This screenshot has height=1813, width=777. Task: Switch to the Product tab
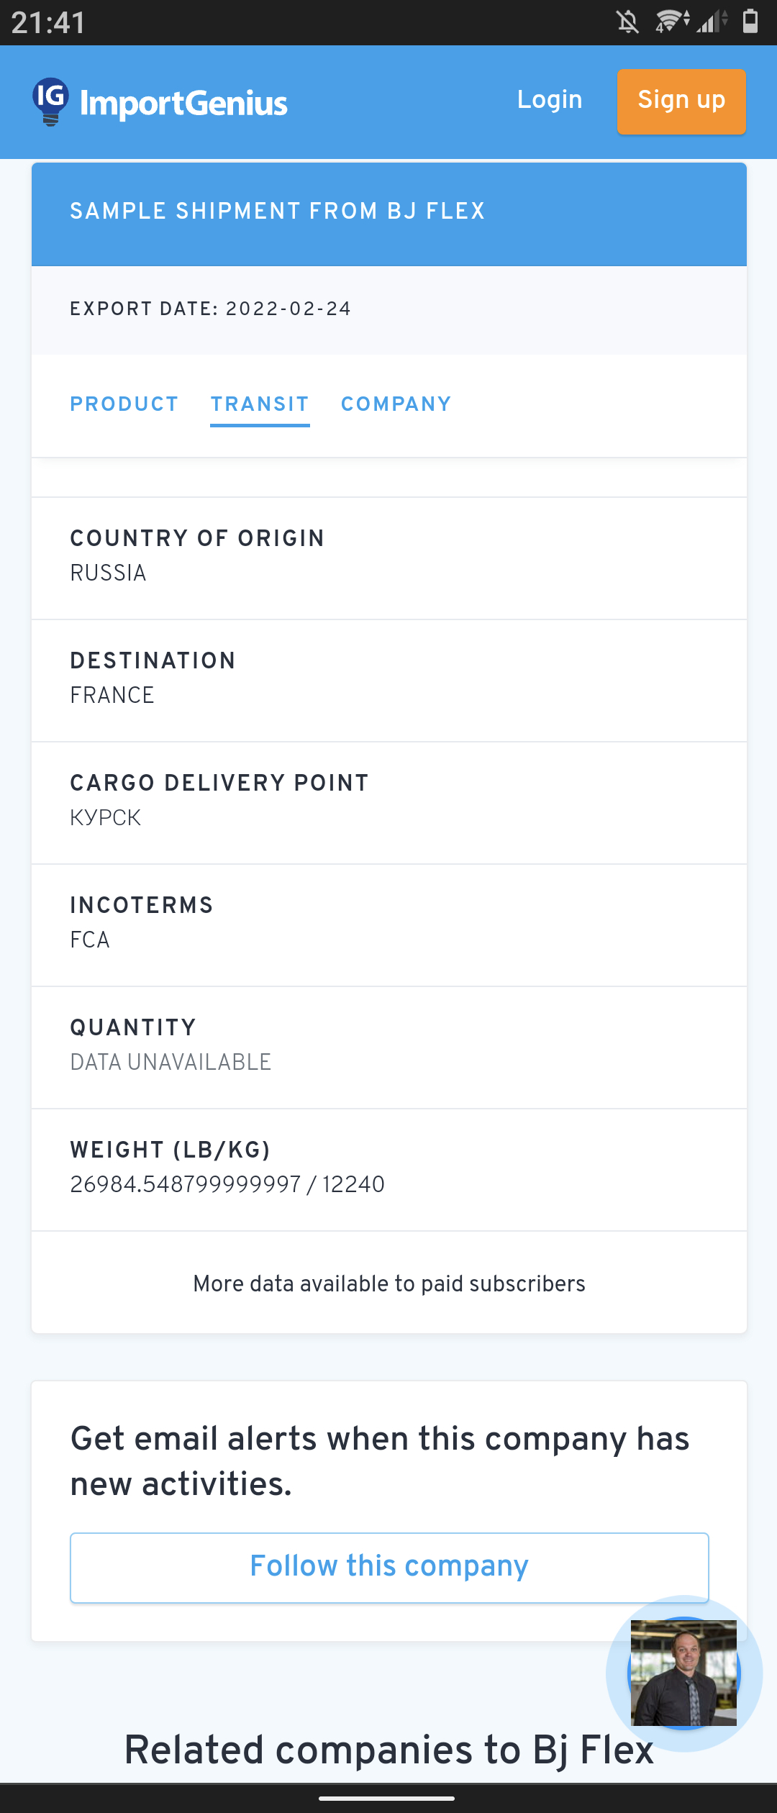tap(124, 404)
